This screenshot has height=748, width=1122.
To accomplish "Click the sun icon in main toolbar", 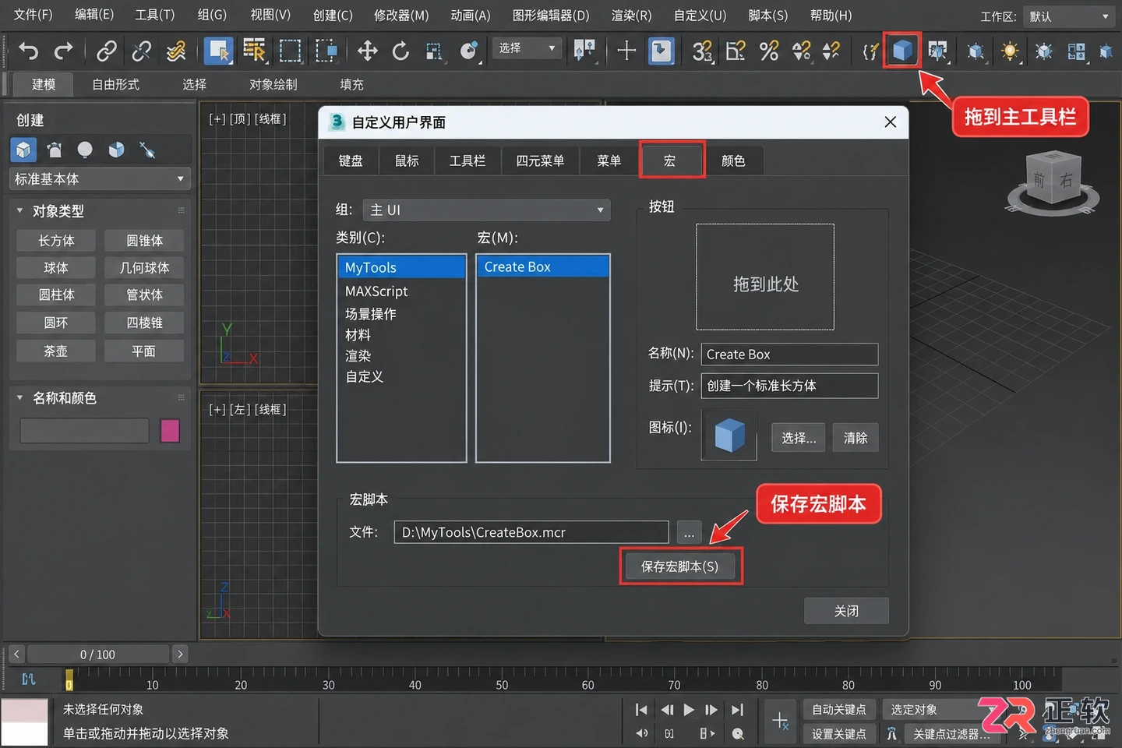I will (1010, 51).
